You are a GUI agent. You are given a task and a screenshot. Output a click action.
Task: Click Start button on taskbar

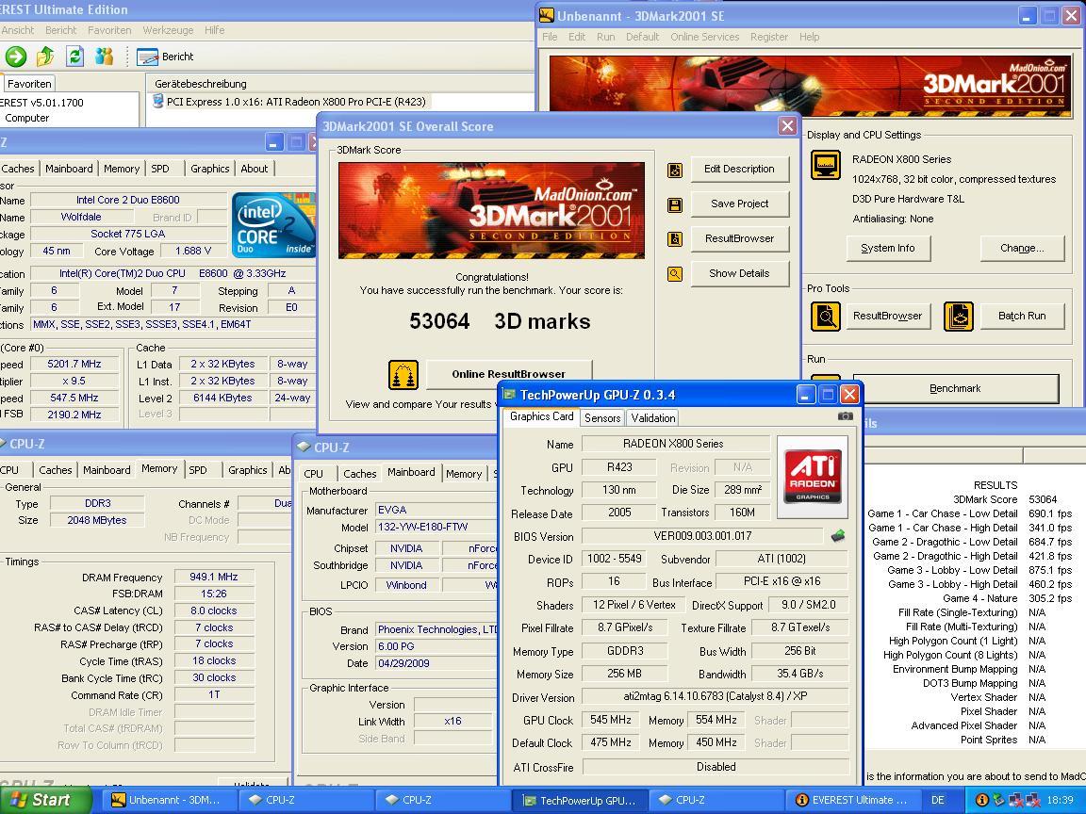[x=44, y=800]
